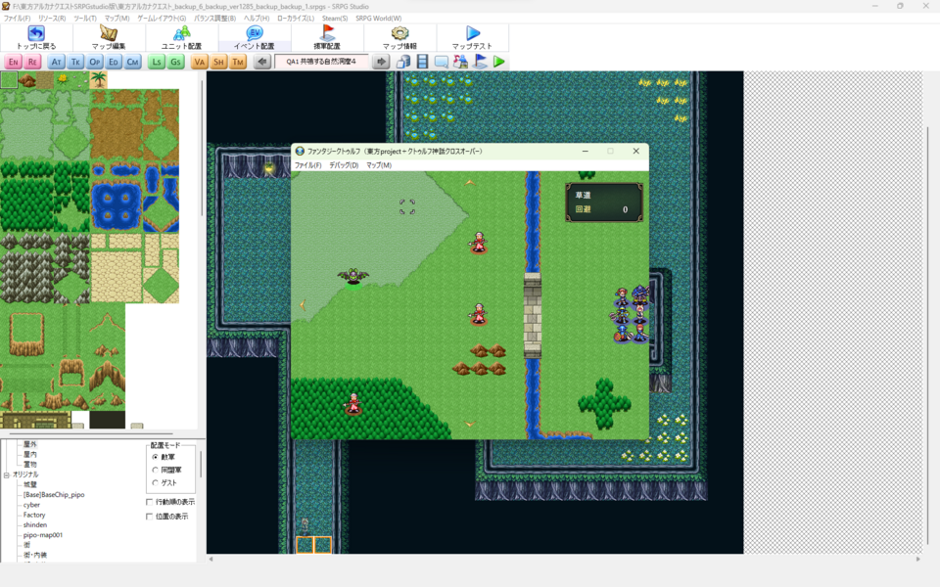
Task: Click the database cylinder toolbar icon
Action: tap(403, 62)
